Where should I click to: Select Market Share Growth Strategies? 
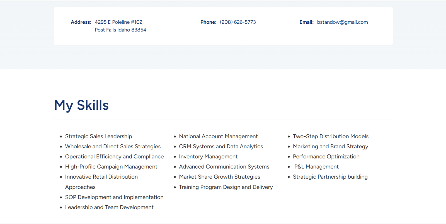(219, 177)
